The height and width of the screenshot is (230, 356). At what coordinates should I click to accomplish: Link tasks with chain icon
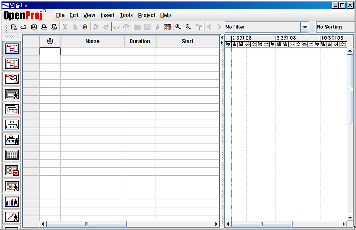pyautogui.click(x=117, y=27)
